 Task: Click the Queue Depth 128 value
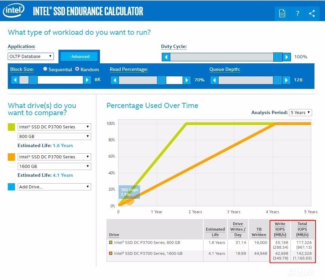pos(298,80)
